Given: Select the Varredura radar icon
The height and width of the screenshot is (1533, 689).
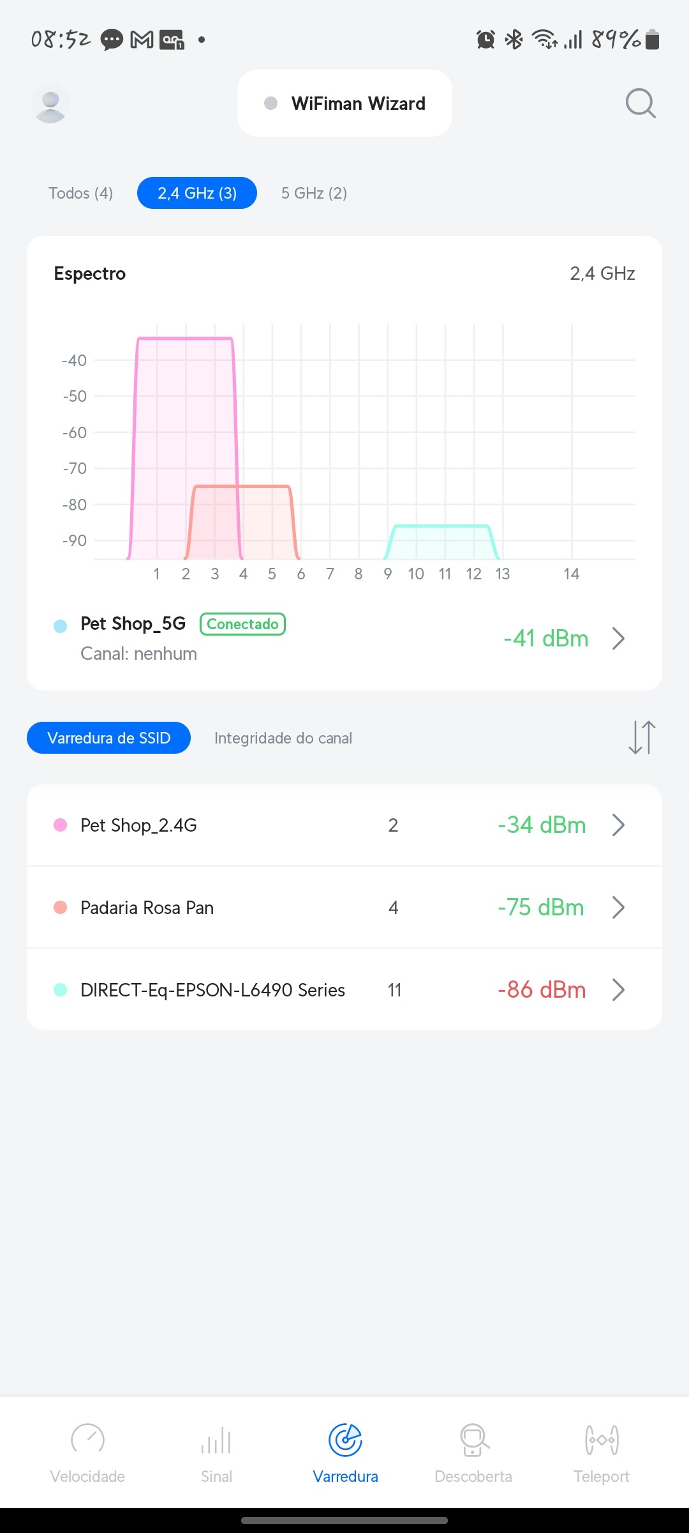Looking at the screenshot, I should (345, 1440).
